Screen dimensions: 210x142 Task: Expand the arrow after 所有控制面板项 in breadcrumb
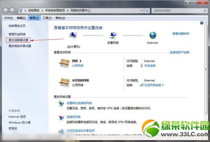(x=68, y=11)
